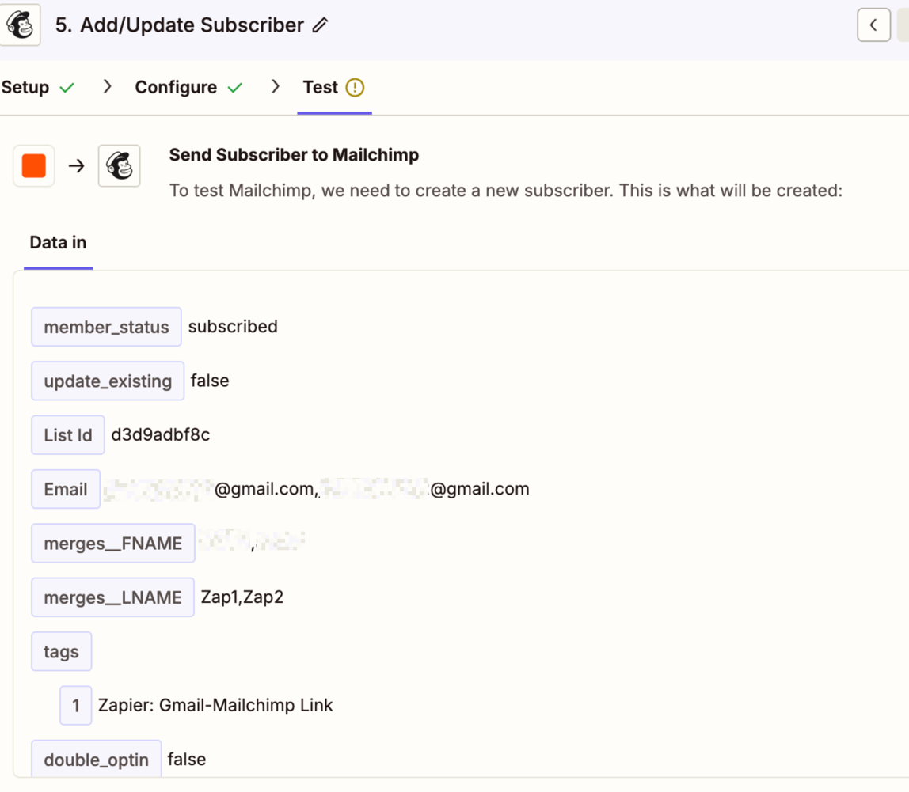Click the warning icon next to Test
The width and height of the screenshot is (909, 792).
[x=355, y=88]
